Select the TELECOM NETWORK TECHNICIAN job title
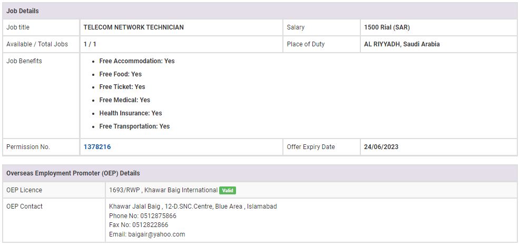The width and height of the screenshot is (520, 246). pyautogui.click(x=134, y=27)
